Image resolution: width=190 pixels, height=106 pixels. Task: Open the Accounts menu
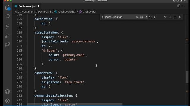point(7,92)
